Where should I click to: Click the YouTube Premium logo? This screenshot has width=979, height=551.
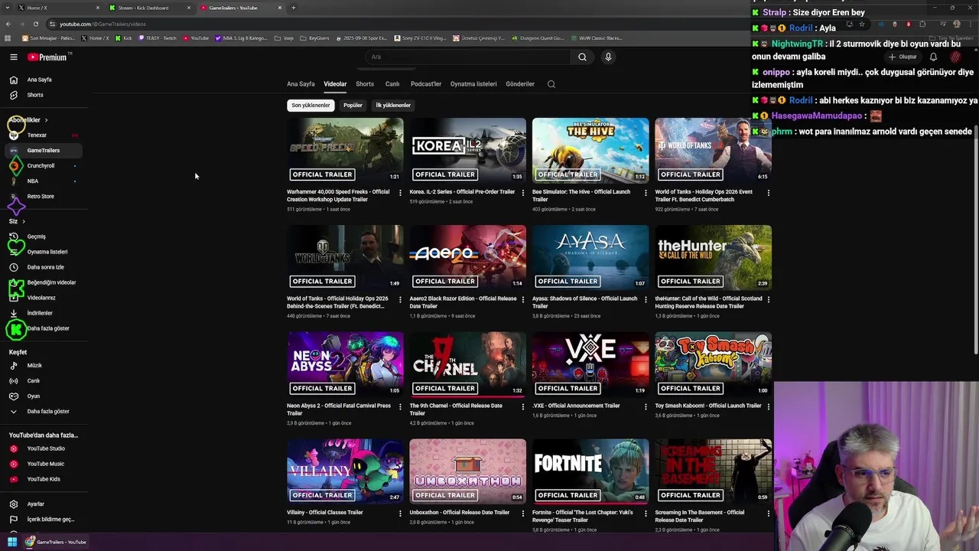coord(47,57)
